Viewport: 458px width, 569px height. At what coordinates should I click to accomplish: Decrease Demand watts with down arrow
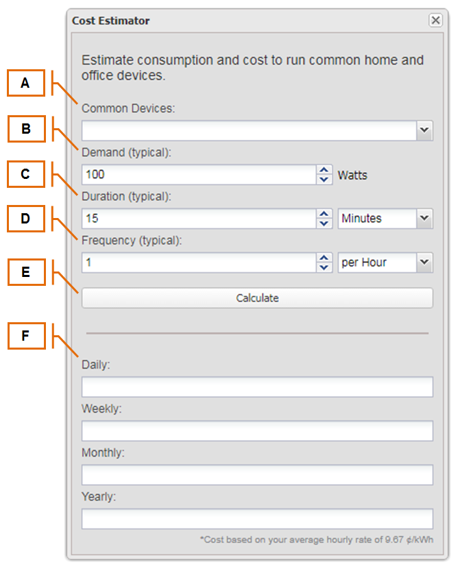click(x=324, y=180)
